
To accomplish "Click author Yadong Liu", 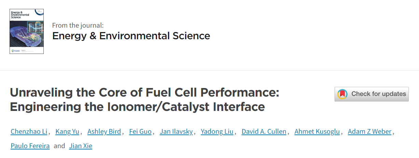I will coord(217,131).
